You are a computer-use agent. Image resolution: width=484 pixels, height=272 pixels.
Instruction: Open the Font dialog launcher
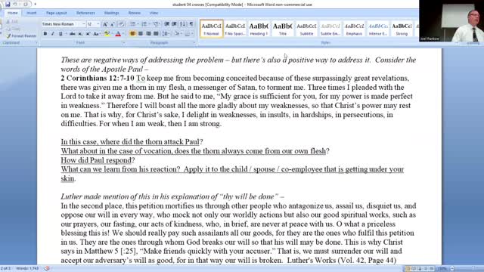pyautogui.click(x=124, y=43)
